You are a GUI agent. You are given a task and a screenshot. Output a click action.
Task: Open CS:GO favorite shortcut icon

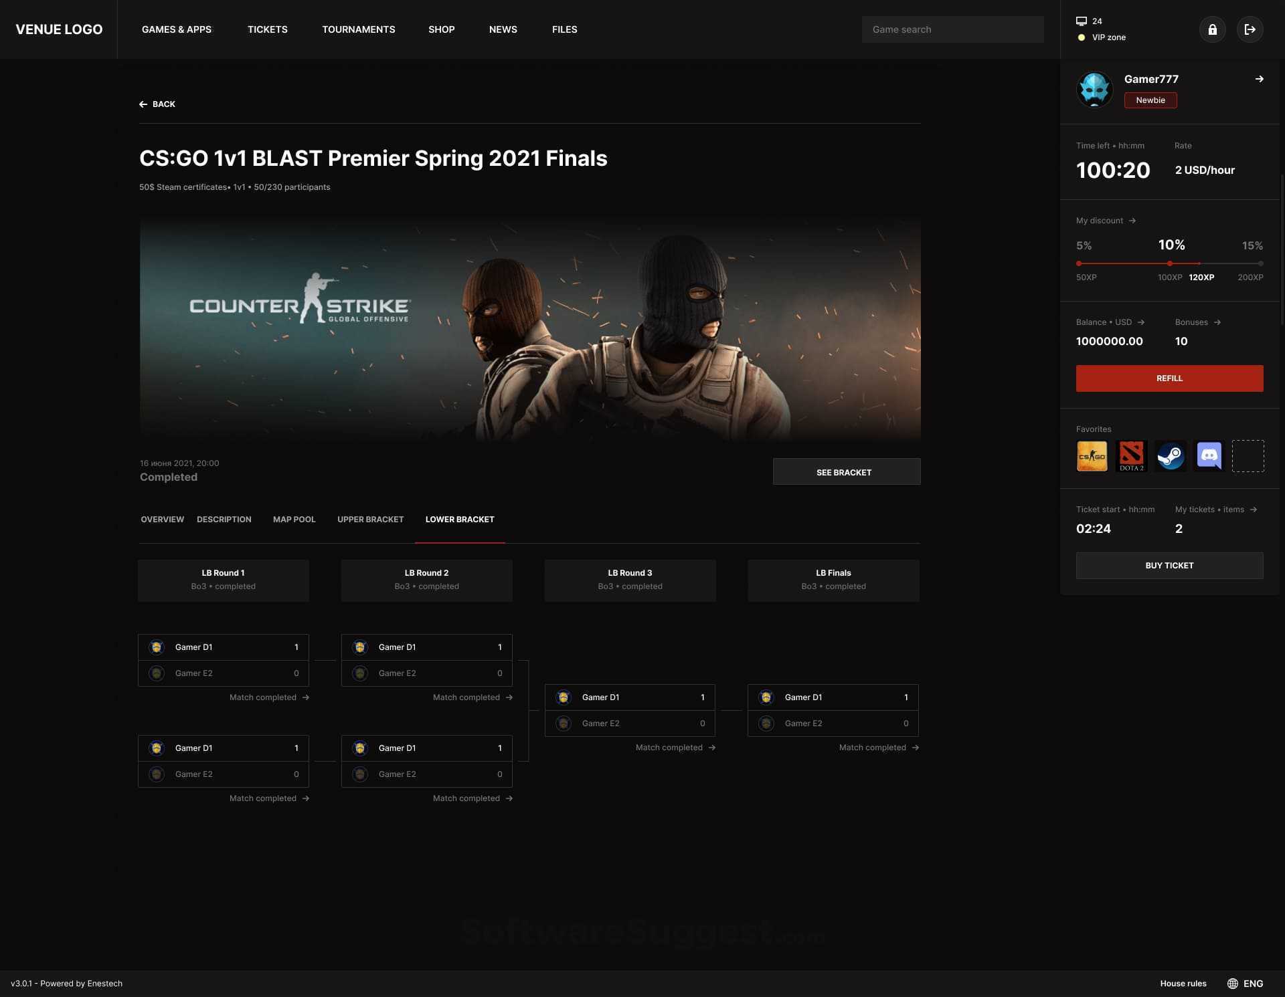(1092, 456)
